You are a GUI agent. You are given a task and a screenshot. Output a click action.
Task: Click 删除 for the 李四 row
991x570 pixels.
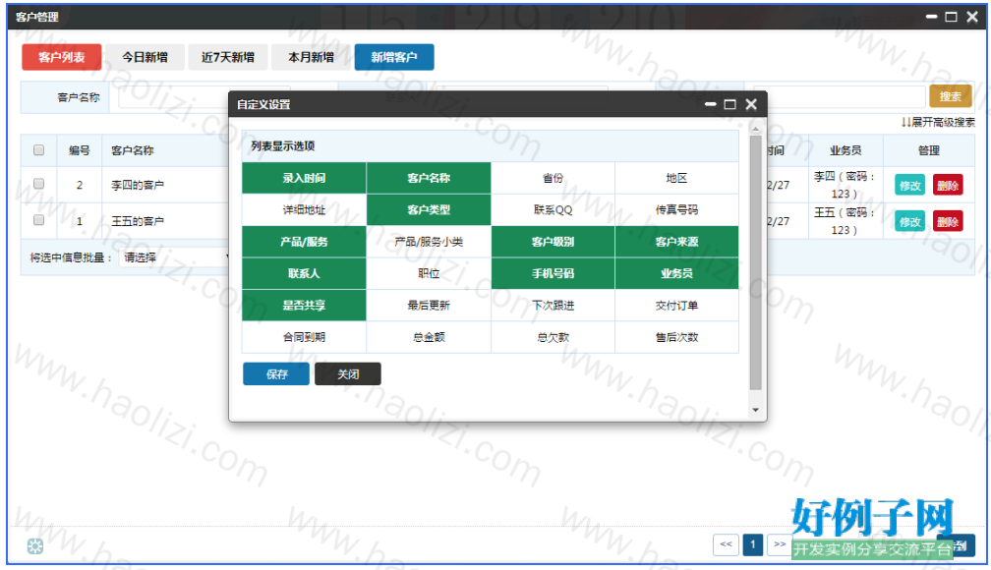coord(948,185)
